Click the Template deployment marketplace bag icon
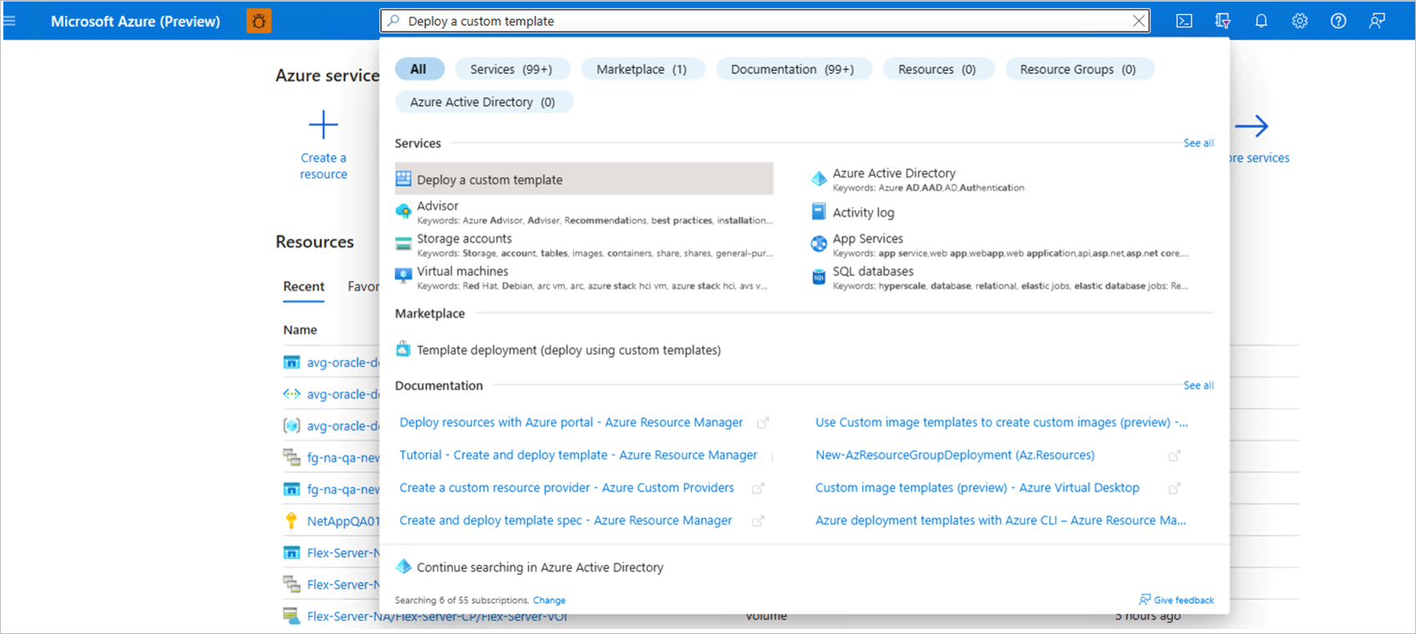The image size is (1416, 634). coord(403,349)
